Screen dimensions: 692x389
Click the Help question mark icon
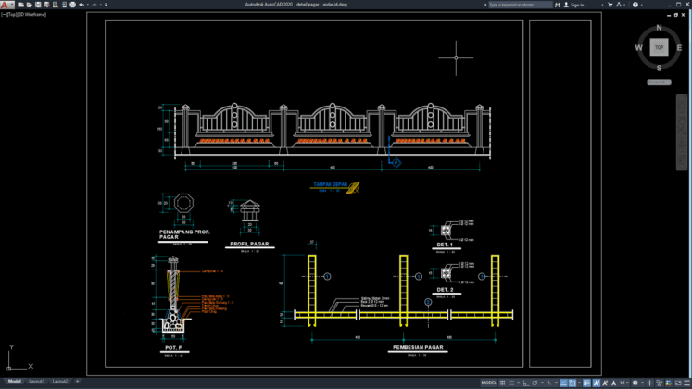[x=635, y=5]
